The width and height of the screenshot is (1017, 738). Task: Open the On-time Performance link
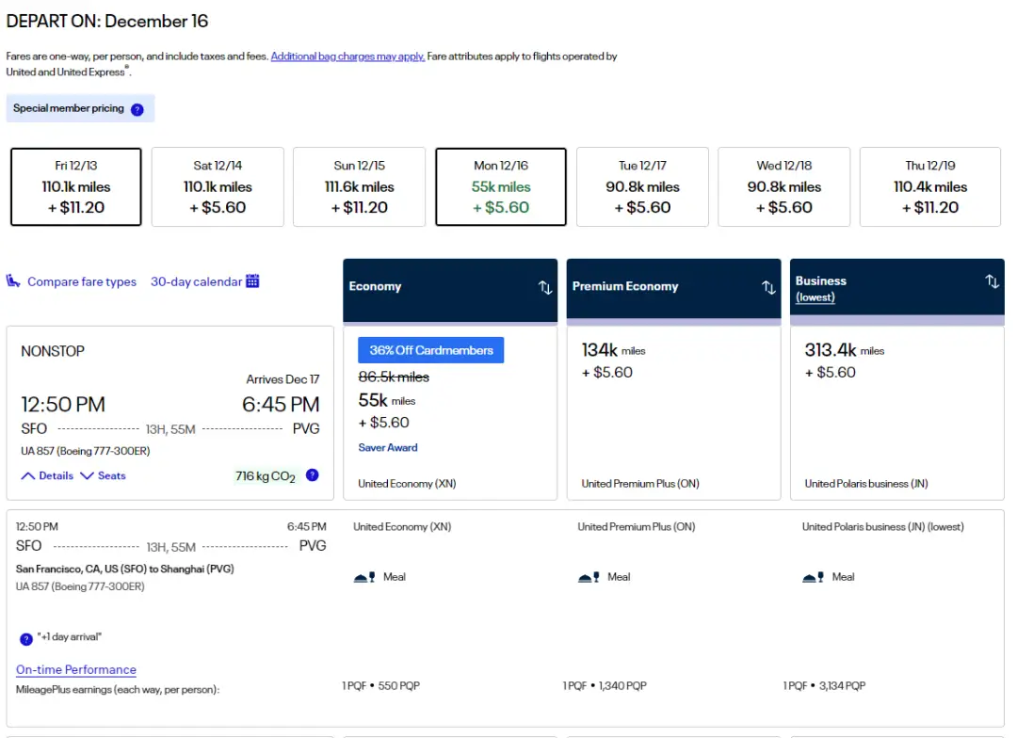click(x=76, y=670)
